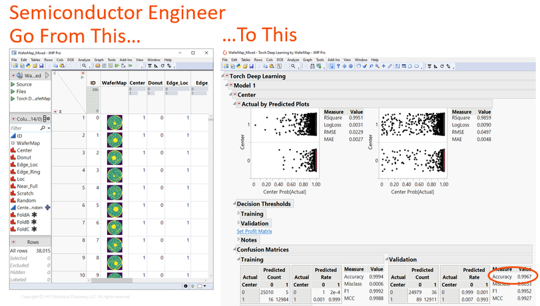Click New Data Table icon in data table window
The image size is (540, 306).
pyautogui.click(x=15, y=65)
